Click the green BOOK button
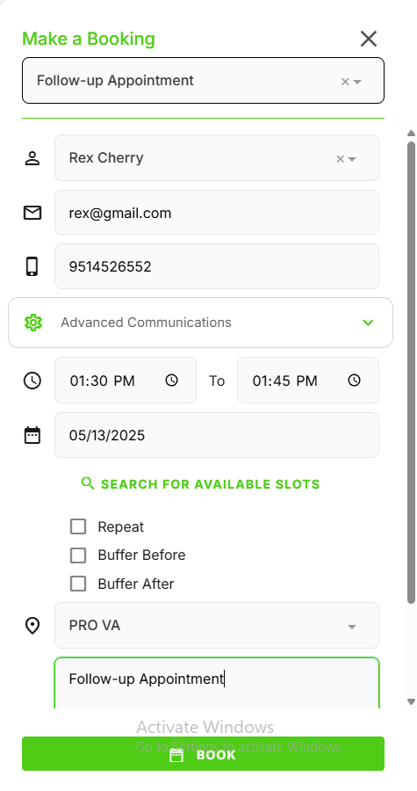Image resolution: width=417 pixels, height=791 pixels. coord(203,754)
